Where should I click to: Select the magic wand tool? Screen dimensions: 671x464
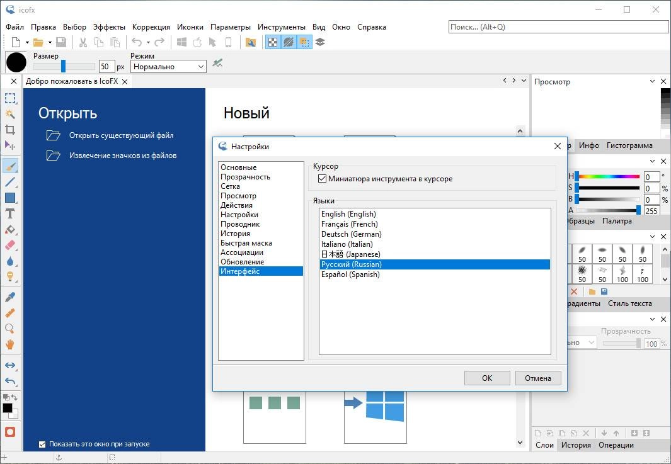pyautogui.click(x=10, y=114)
